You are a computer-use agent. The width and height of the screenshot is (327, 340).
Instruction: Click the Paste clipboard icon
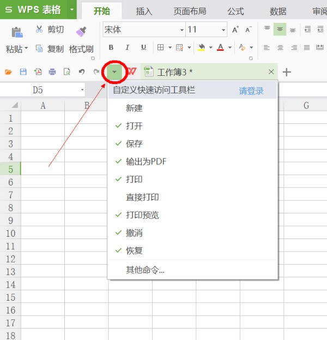click(x=17, y=33)
